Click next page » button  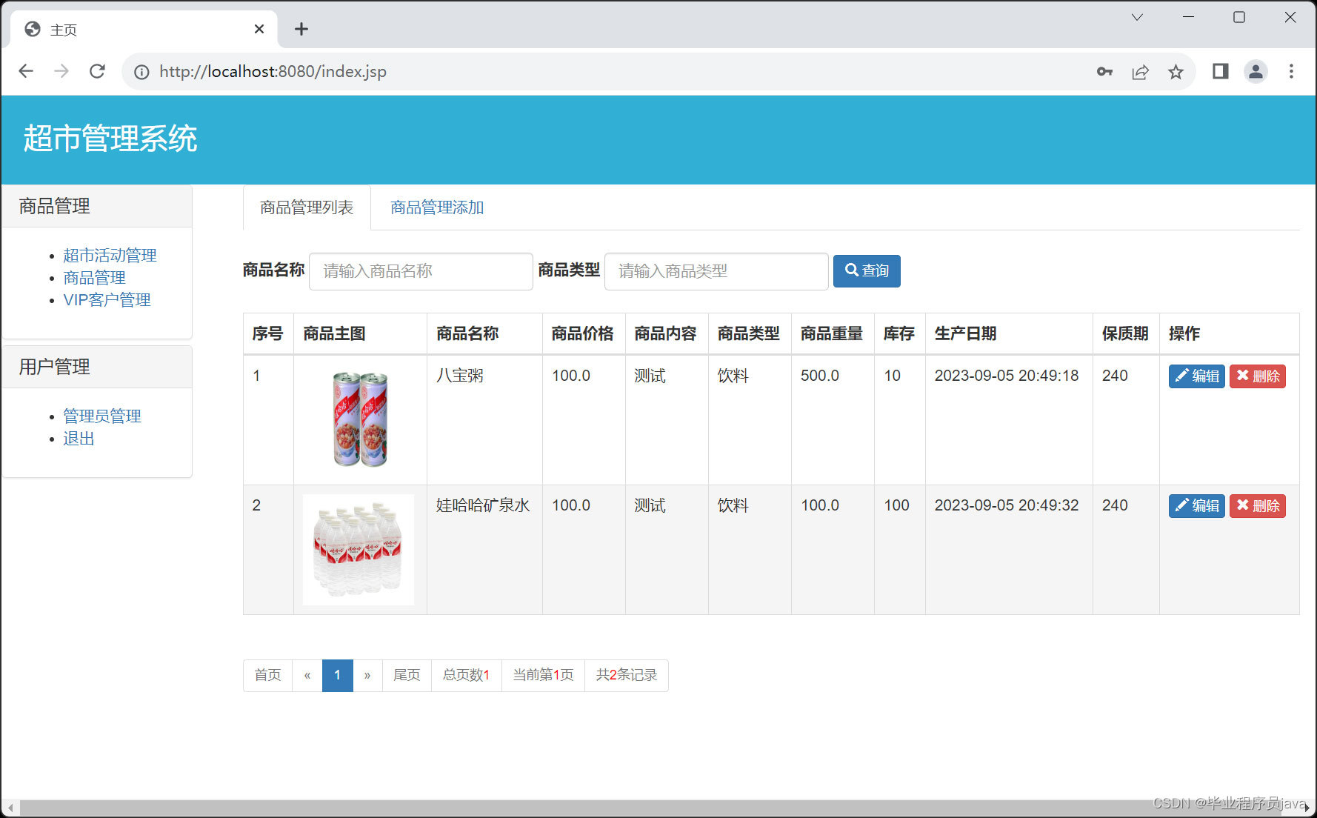[x=367, y=676]
